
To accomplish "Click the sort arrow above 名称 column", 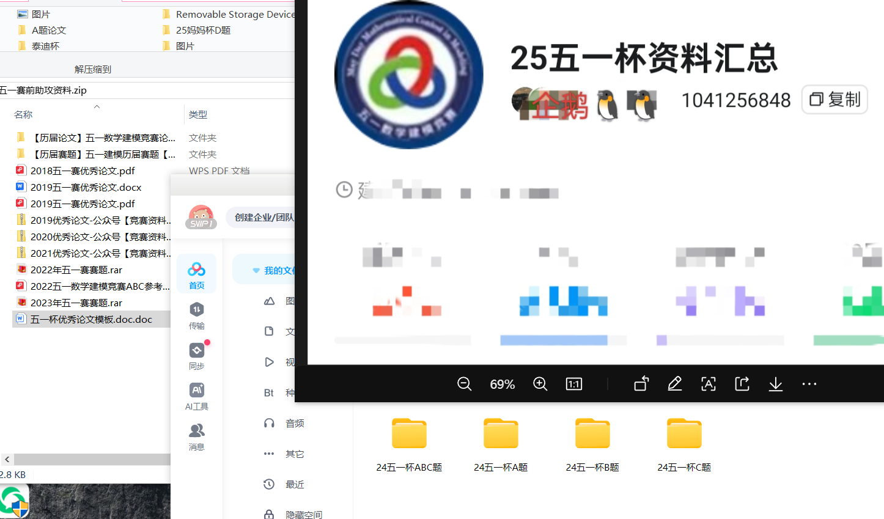I will 97,106.
